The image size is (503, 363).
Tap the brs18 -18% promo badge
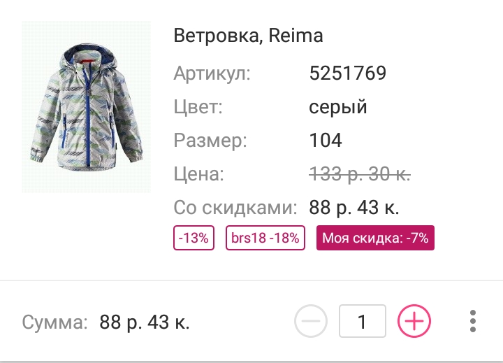(265, 238)
